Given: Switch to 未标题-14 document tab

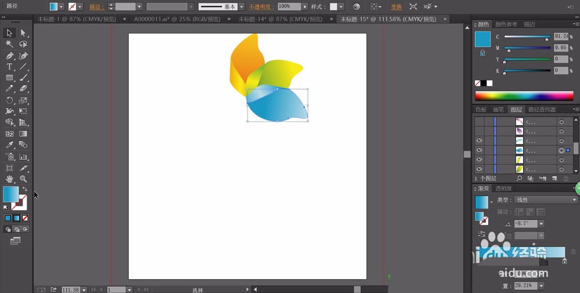Looking at the screenshot, I should [x=280, y=19].
